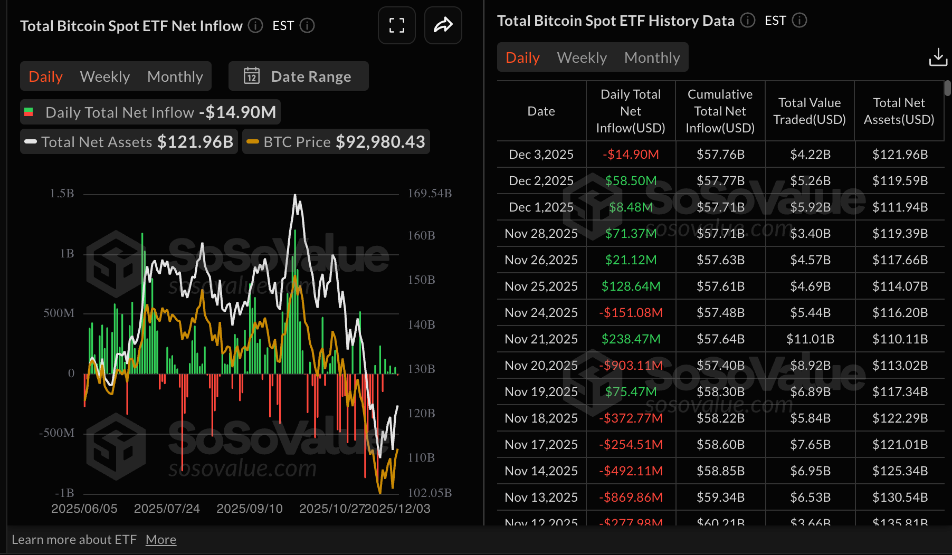Screen dimensions: 952x555
Task: Share the Net Inflow chart
Action: point(443,25)
